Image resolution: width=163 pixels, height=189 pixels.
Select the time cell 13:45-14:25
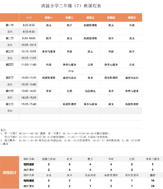pos(29,91)
